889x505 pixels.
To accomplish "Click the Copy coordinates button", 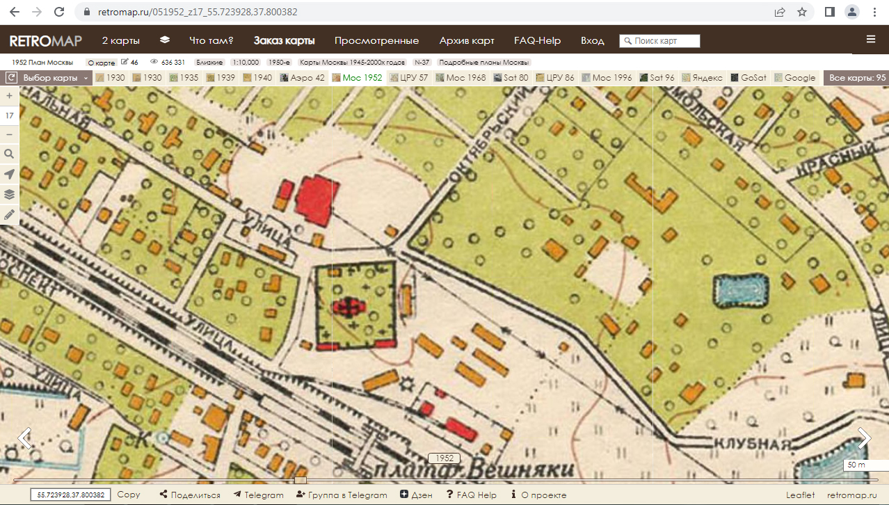I will pyautogui.click(x=129, y=495).
